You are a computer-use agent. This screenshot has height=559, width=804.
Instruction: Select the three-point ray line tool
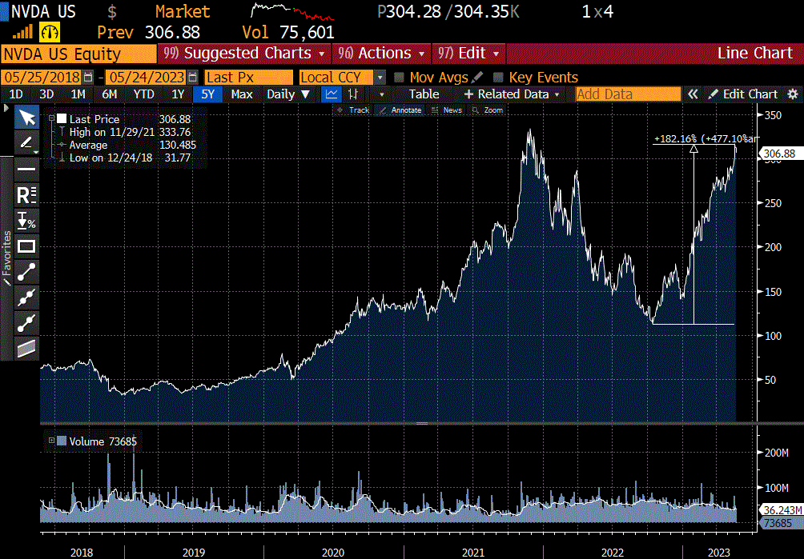click(26, 324)
